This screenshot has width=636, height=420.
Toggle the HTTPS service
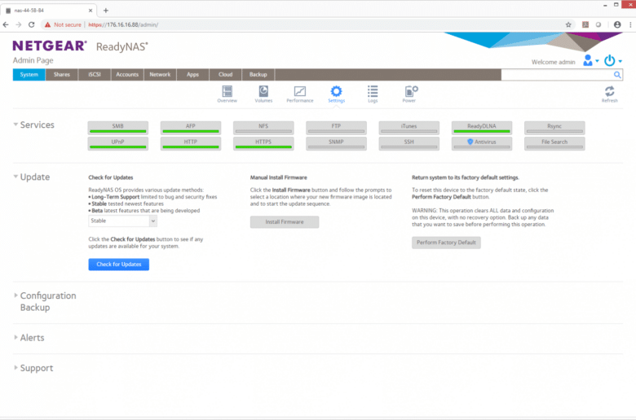[263, 144]
